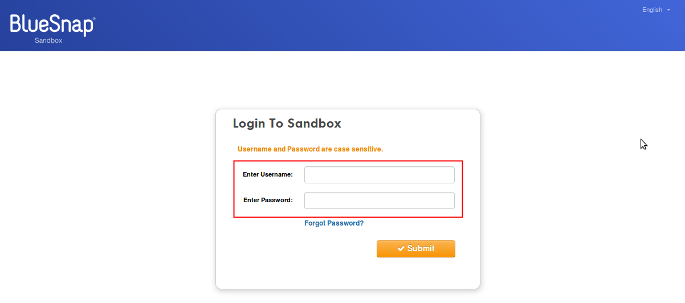
Task: Focus the Enter Password input field
Action: tap(379, 200)
